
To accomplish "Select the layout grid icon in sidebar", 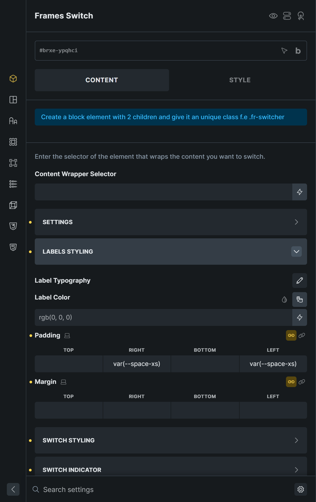I will point(13,100).
